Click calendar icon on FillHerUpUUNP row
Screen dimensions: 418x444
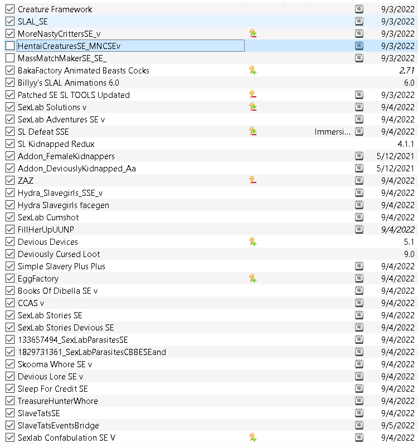(359, 229)
